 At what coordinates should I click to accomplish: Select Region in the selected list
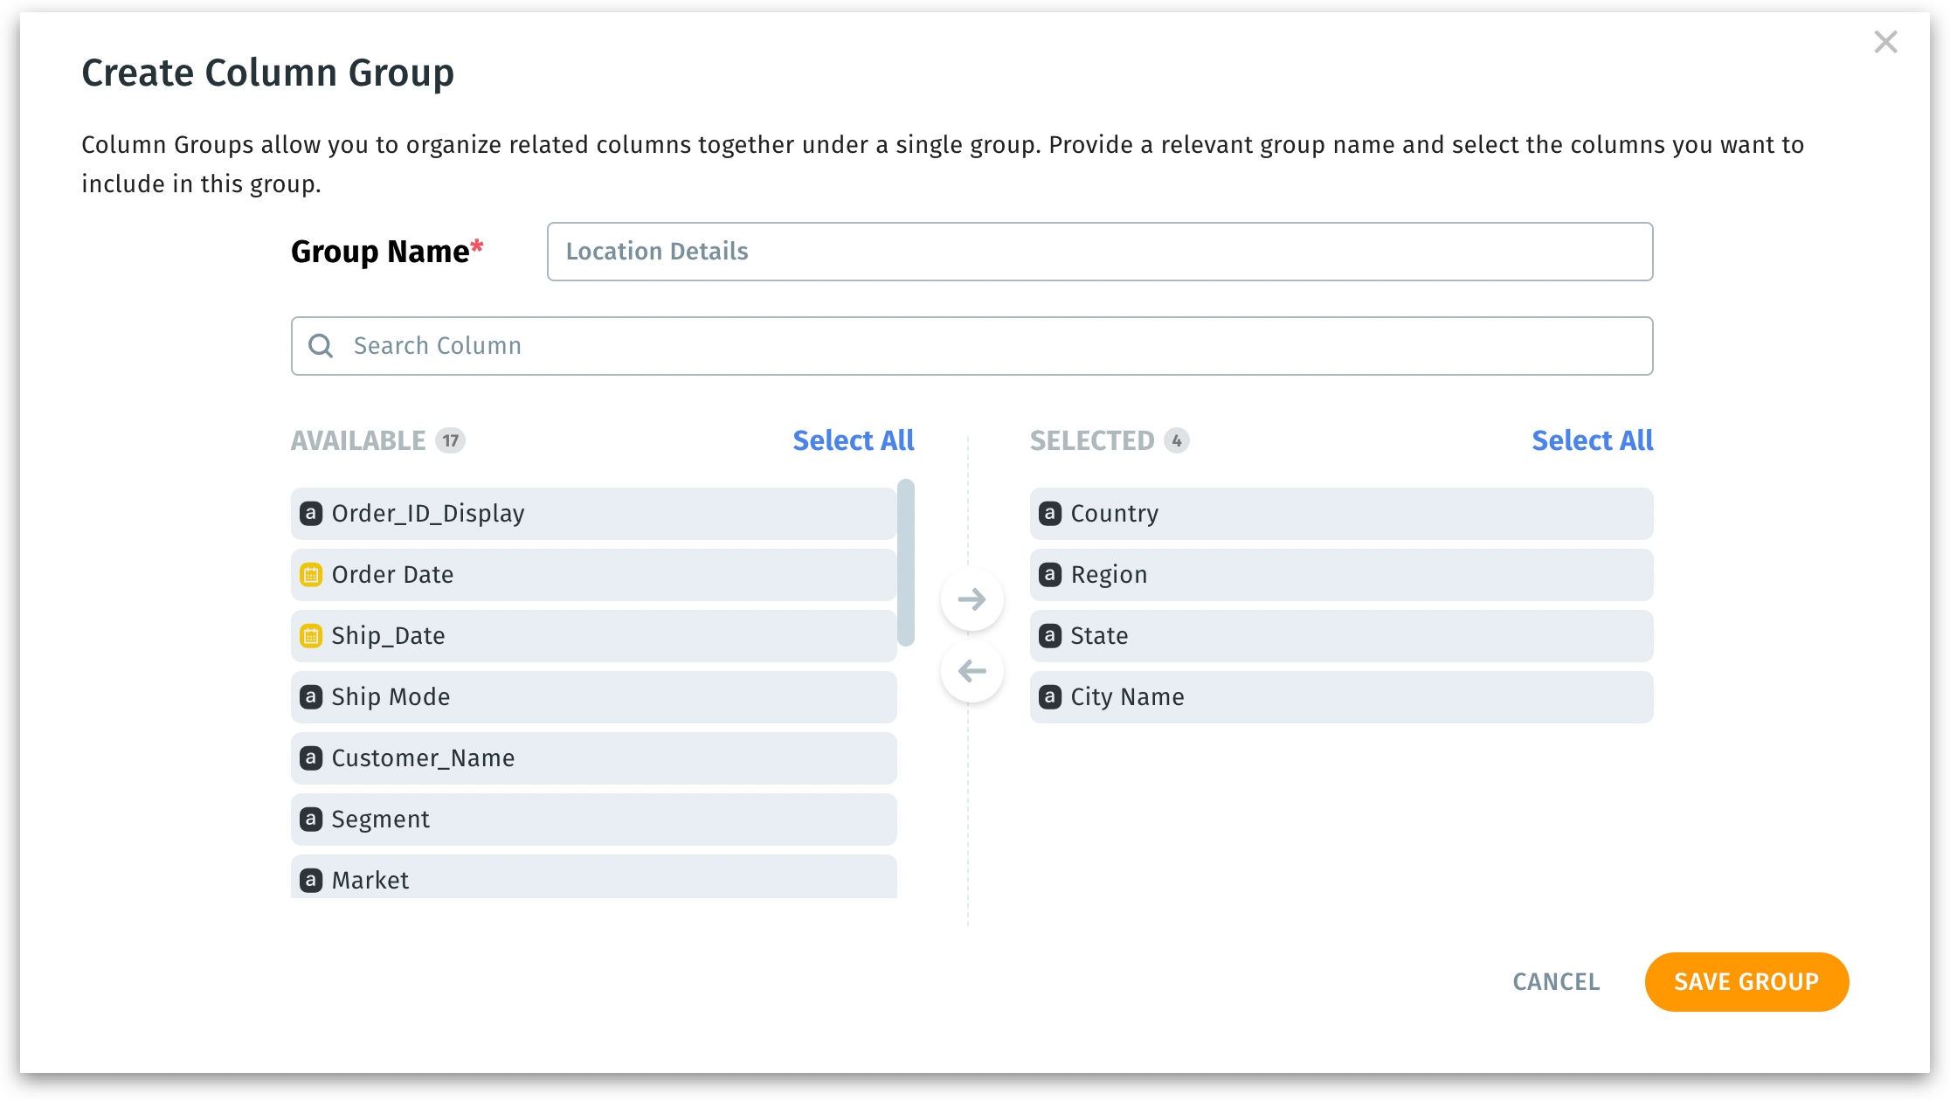tap(1340, 575)
